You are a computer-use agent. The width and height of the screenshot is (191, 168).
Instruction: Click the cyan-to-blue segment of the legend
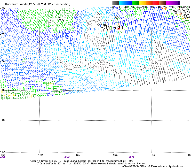tap(126, 3)
